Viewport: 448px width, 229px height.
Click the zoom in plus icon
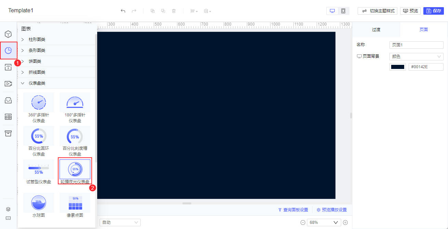pos(345,223)
